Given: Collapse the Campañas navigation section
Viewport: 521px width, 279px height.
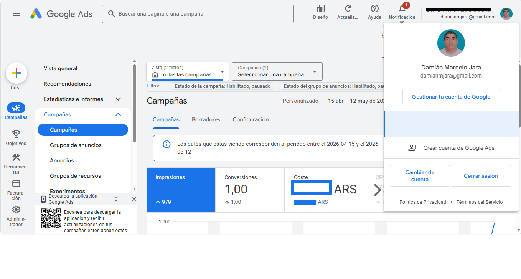Looking at the screenshot, I should 118,114.
